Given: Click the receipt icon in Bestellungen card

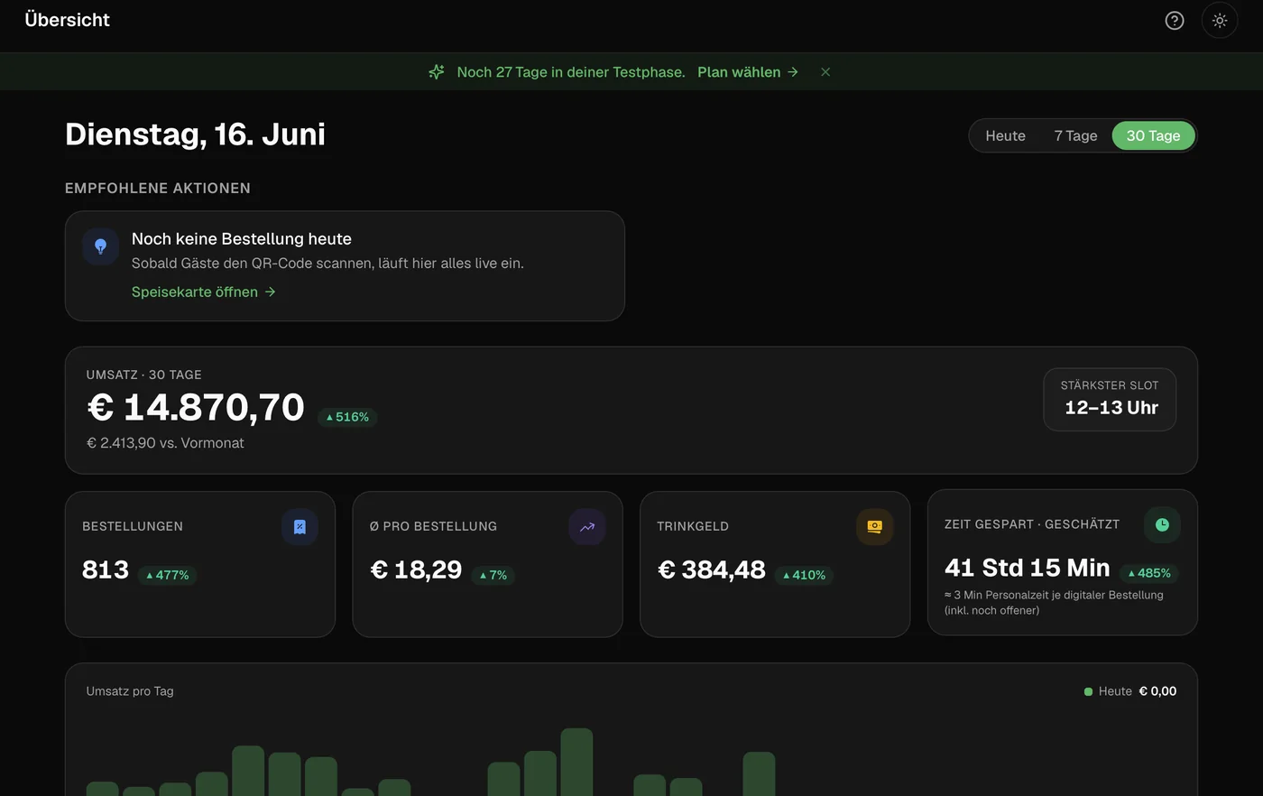Looking at the screenshot, I should 300,527.
